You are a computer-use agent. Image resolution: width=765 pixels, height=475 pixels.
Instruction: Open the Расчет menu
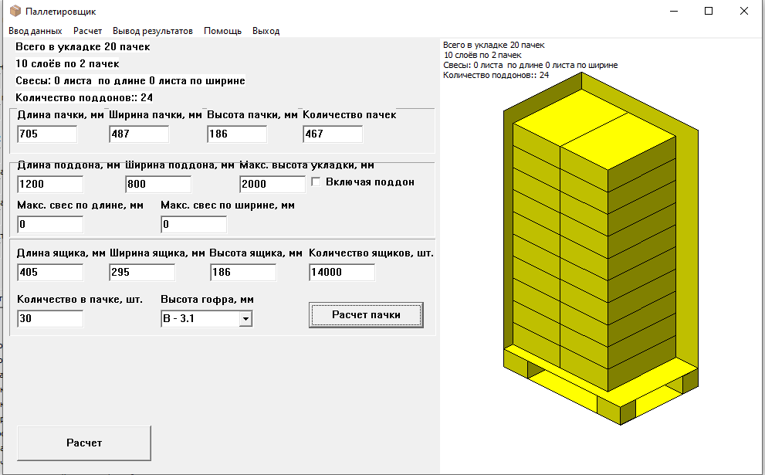(88, 31)
